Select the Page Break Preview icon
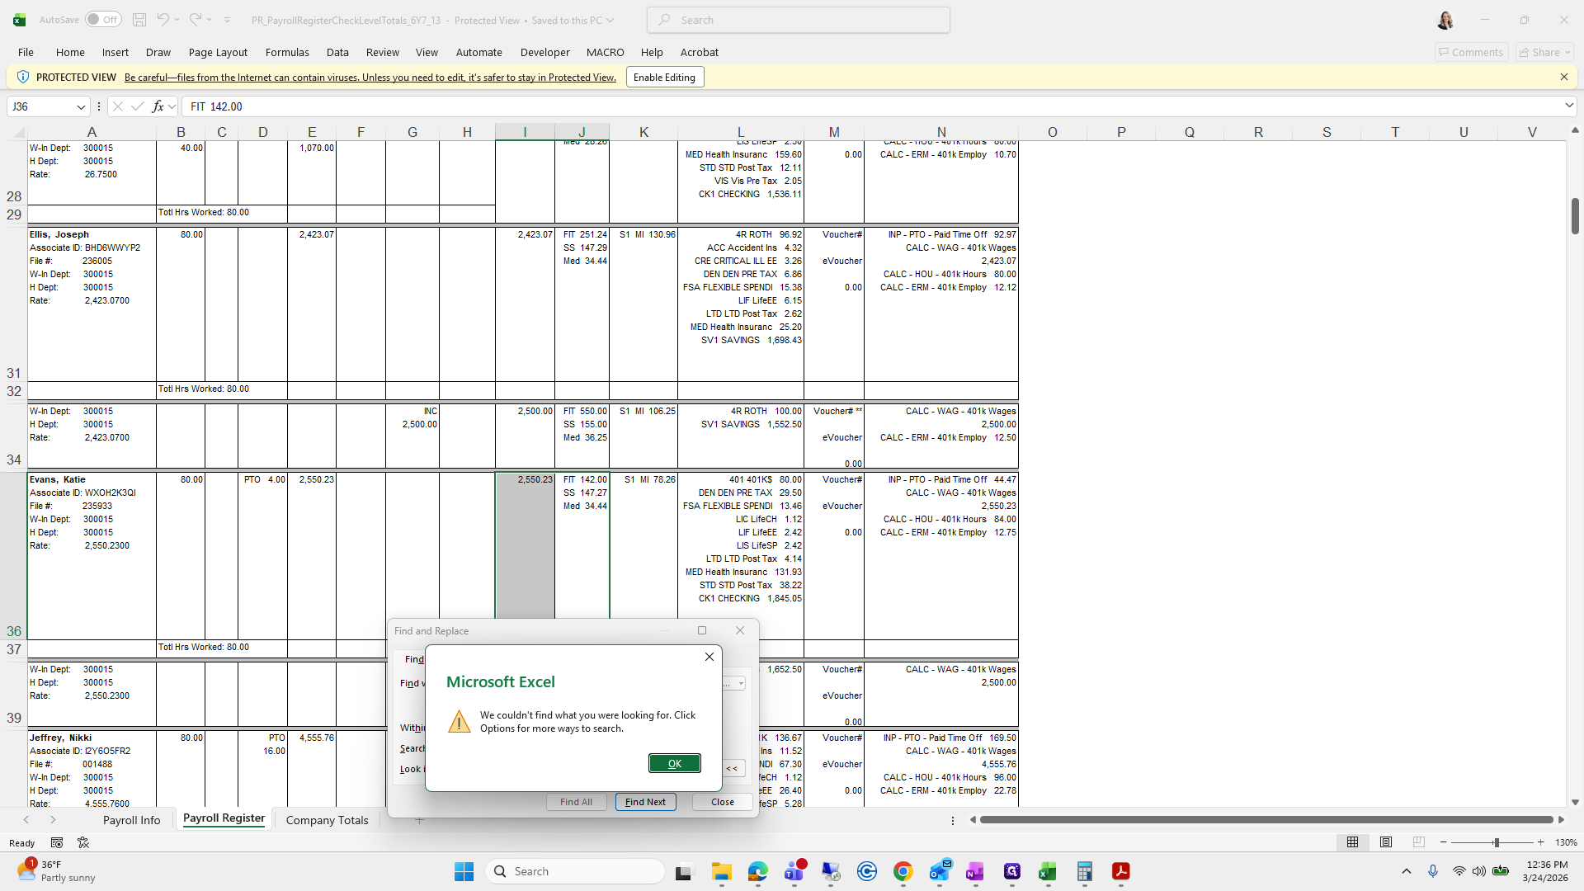This screenshot has width=1584, height=891. click(x=1418, y=842)
